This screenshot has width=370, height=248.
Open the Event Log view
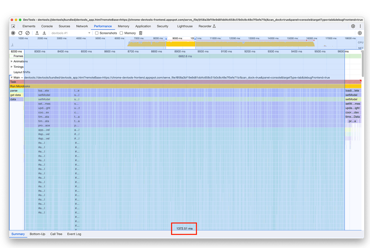pyautogui.click(x=74, y=234)
